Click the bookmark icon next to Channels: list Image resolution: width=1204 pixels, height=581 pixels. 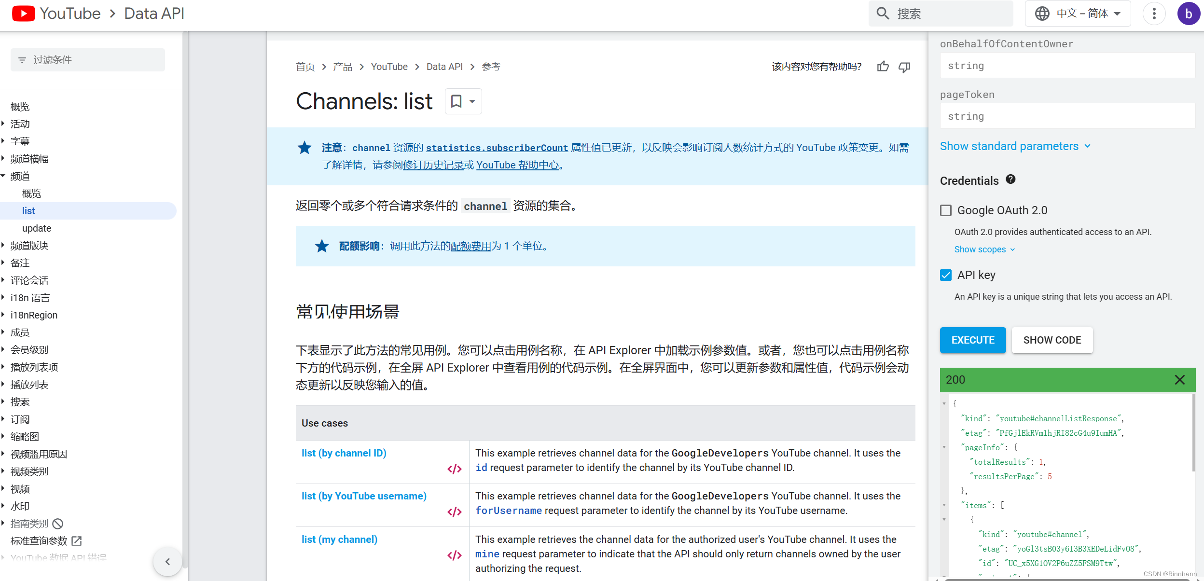coord(456,101)
